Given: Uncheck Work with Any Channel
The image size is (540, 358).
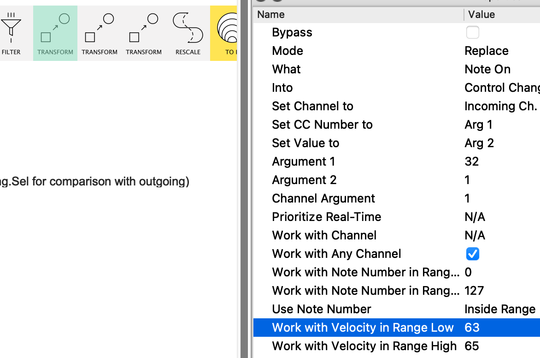Looking at the screenshot, I should (x=473, y=254).
